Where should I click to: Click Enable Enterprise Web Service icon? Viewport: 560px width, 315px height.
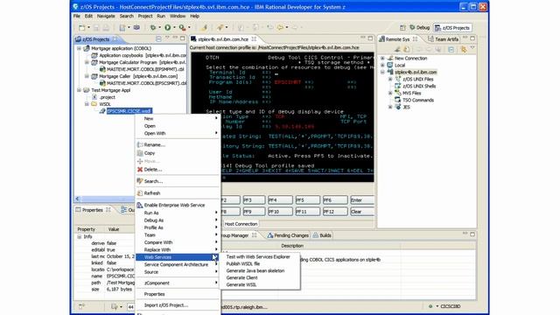(140, 205)
